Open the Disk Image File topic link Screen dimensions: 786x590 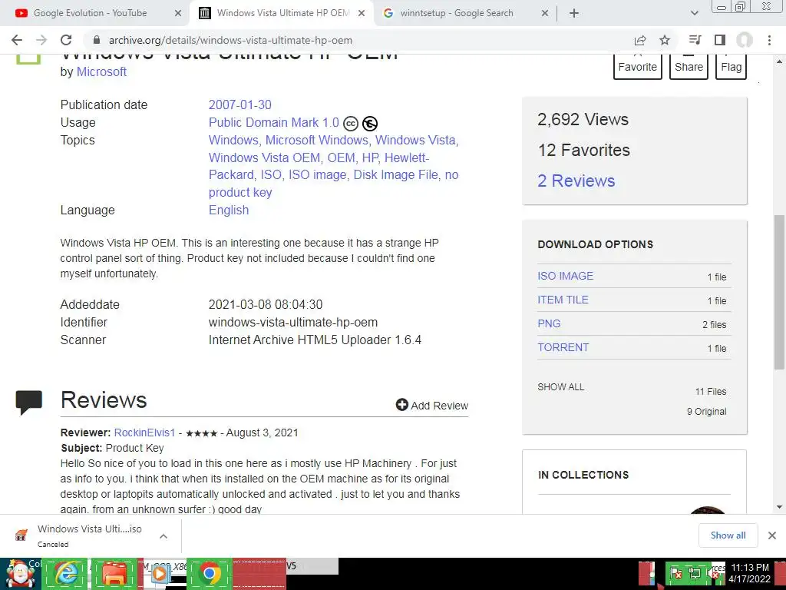click(x=395, y=174)
